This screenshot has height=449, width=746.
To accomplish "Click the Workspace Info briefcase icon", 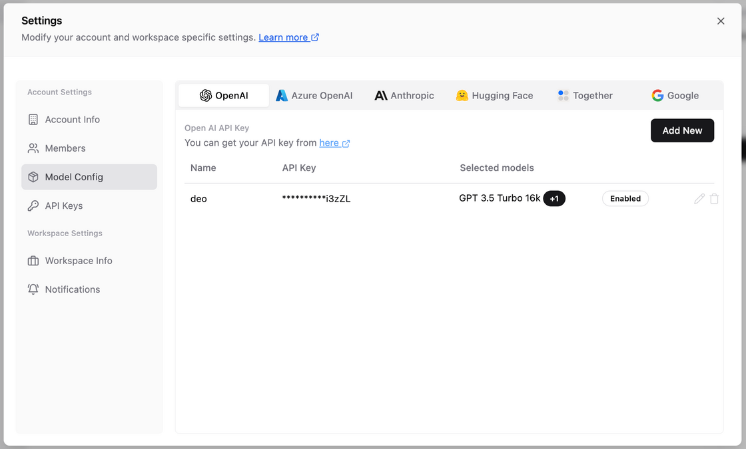I will (33, 261).
